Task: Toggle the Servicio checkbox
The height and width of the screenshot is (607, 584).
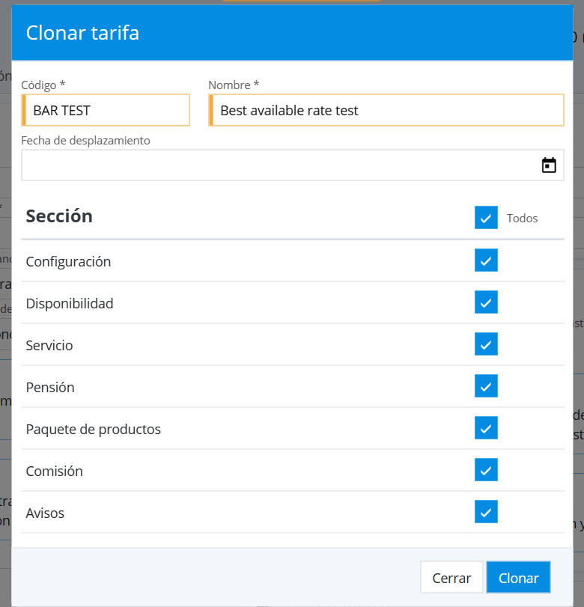Action: (x=486, y=344)
